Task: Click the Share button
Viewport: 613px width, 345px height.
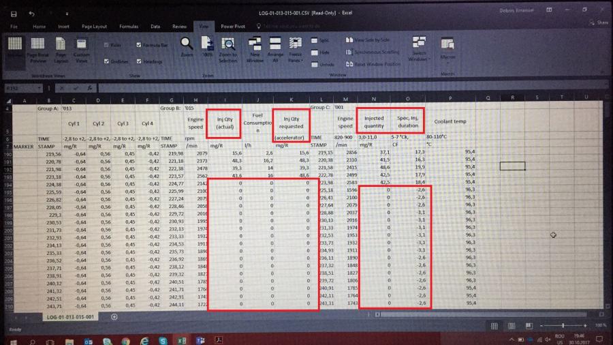Action: [x=600, y=22]
